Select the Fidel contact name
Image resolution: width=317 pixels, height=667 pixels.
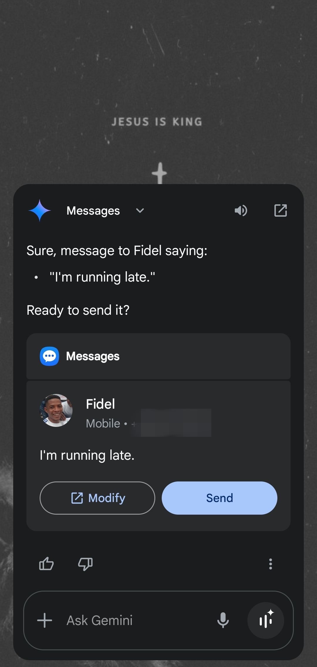(100, 404)
